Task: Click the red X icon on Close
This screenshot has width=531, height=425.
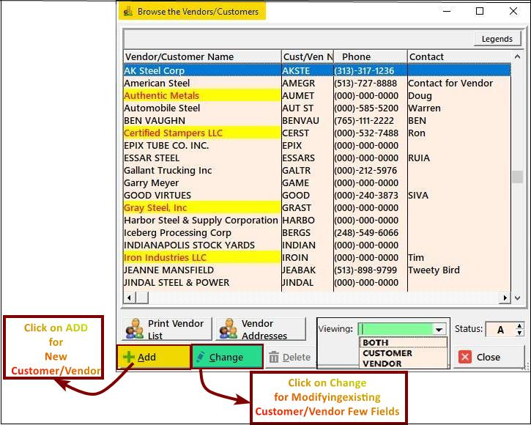Action: 464,357
